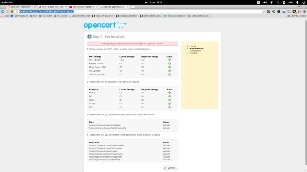Image resolution: width=307 pixels, height=172 pixels.
Task: Click the Bluetooth icon in top panel
Action: coord(278,2)
